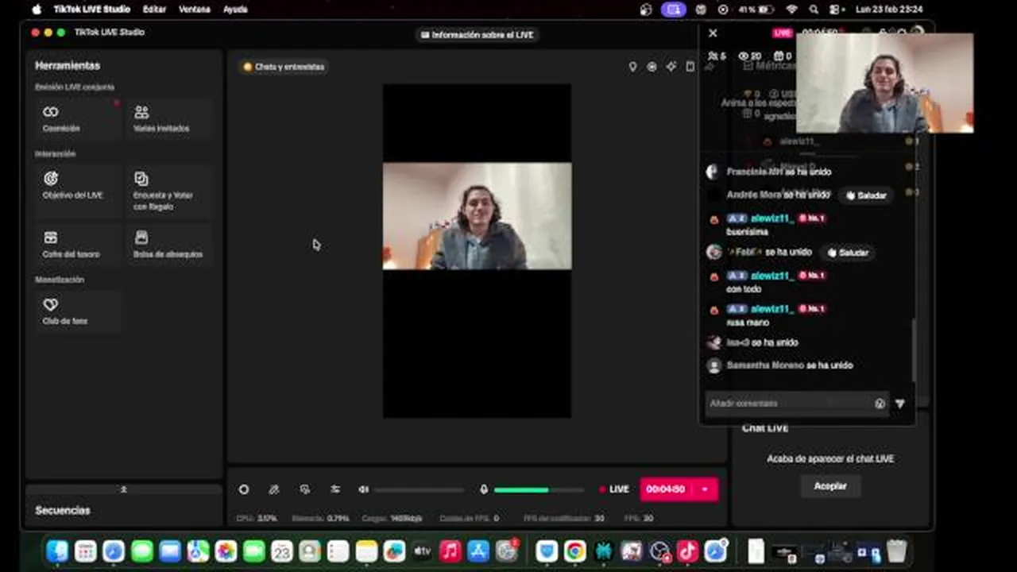
Task: Click the filter funnel icon beside comment field
Action: point(900,404)
